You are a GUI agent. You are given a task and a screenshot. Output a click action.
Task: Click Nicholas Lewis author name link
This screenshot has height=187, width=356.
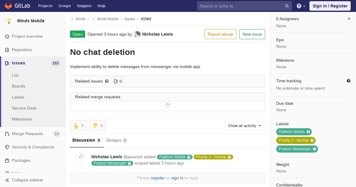click(158, 34)
